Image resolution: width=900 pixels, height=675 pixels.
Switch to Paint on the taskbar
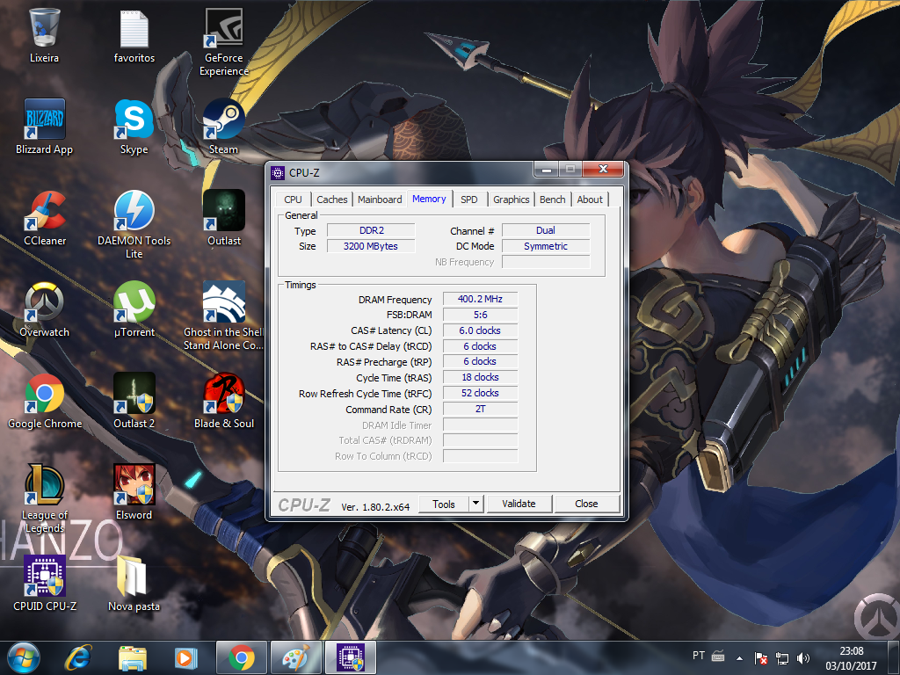(x=296, y=657)
